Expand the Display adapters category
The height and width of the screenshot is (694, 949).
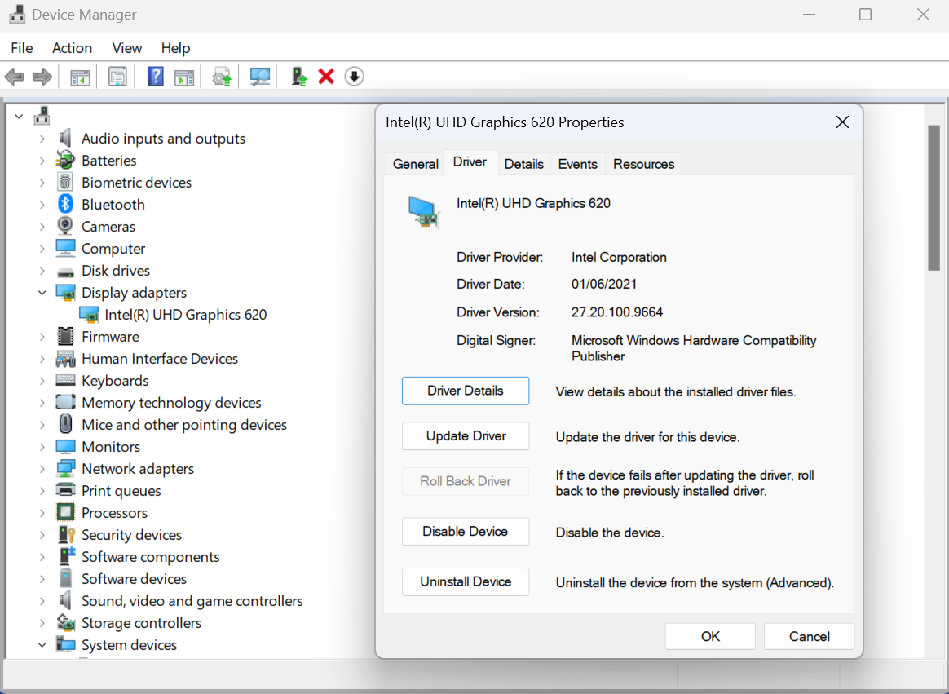coord(42,292)
